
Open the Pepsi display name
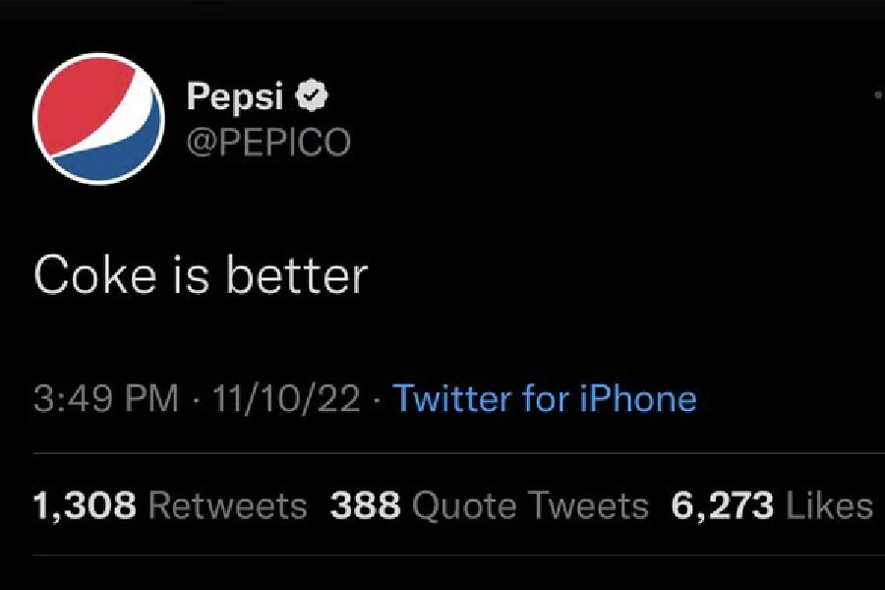click(235, 96)
